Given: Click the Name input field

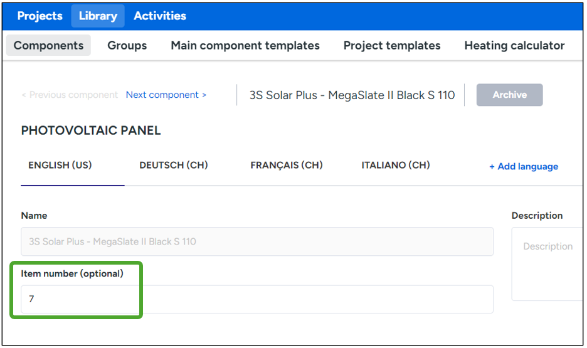Looking at the screenshot, I should [x=257, y=241].
